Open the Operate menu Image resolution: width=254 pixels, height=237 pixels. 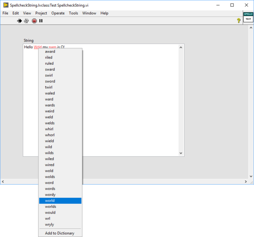pyautogui.click(x=58, y=13)
